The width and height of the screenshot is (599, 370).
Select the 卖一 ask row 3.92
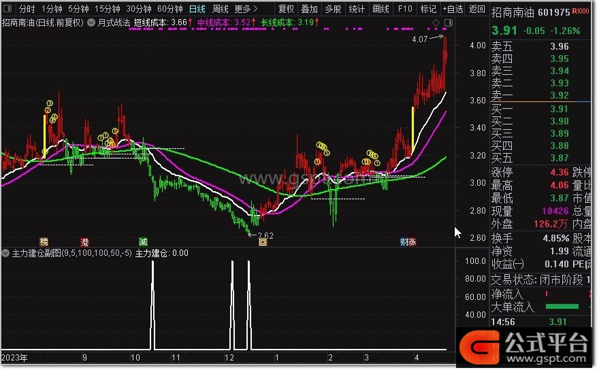pos(540,95)
